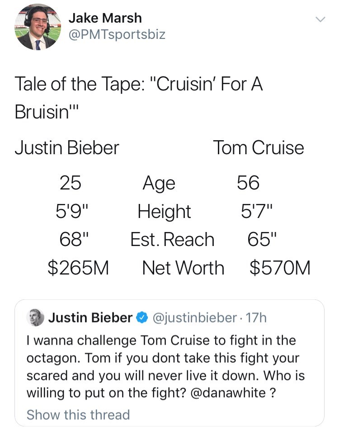Screen dimensions: 339x431
Task: Click the $570M net worth value
Action: (x=280, y=268)
